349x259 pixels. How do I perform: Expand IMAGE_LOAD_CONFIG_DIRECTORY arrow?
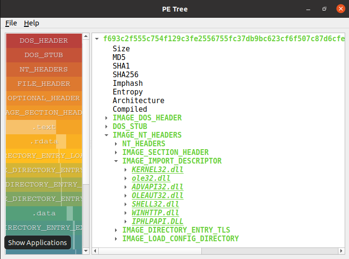pyautogui.click(x=116, y=239)
